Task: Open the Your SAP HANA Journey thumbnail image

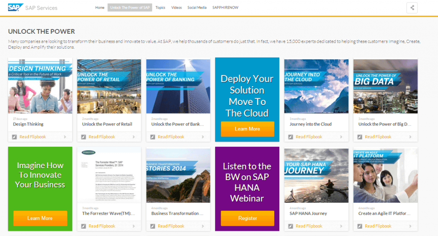Action: [316, 175]
